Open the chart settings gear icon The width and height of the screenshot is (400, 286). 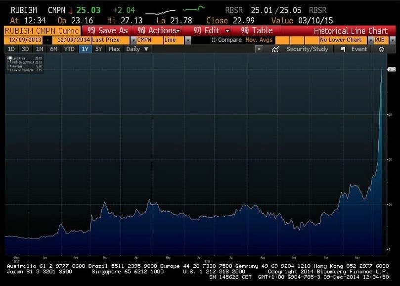(x=381, y=49)
